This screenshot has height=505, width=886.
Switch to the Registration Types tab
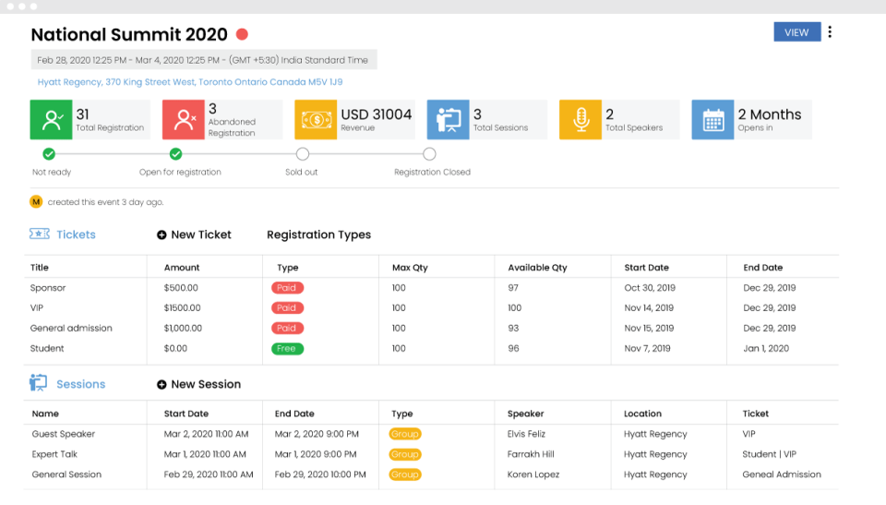[318, 234]
